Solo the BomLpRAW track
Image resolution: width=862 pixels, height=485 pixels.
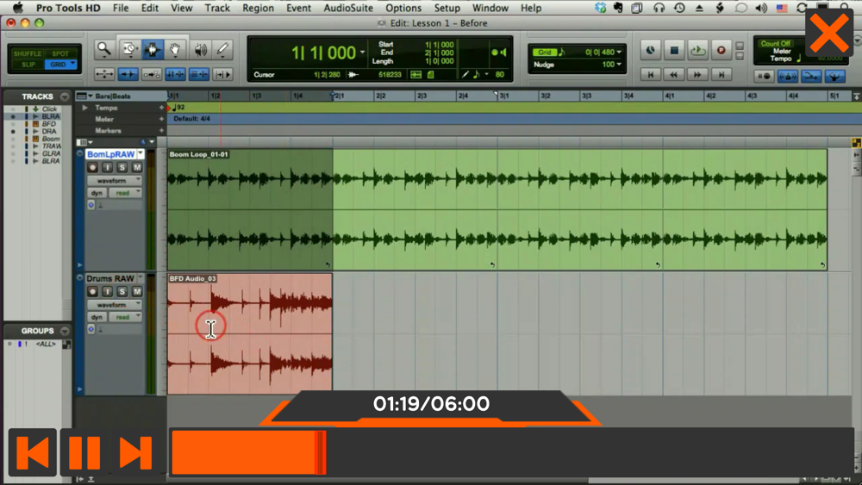tap(122, 167)
